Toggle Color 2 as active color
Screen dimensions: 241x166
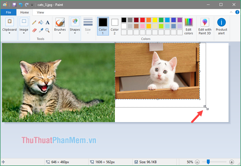point(115,26)
